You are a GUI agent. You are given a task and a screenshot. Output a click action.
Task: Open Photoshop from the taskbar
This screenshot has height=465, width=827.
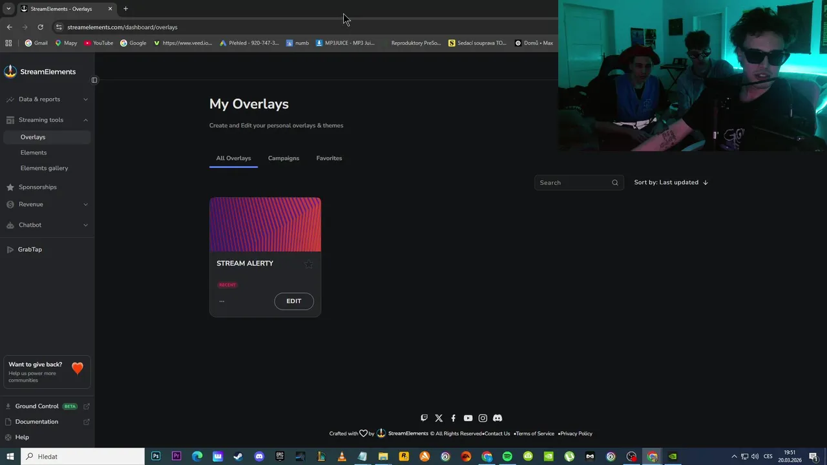[x=156, y=457]
